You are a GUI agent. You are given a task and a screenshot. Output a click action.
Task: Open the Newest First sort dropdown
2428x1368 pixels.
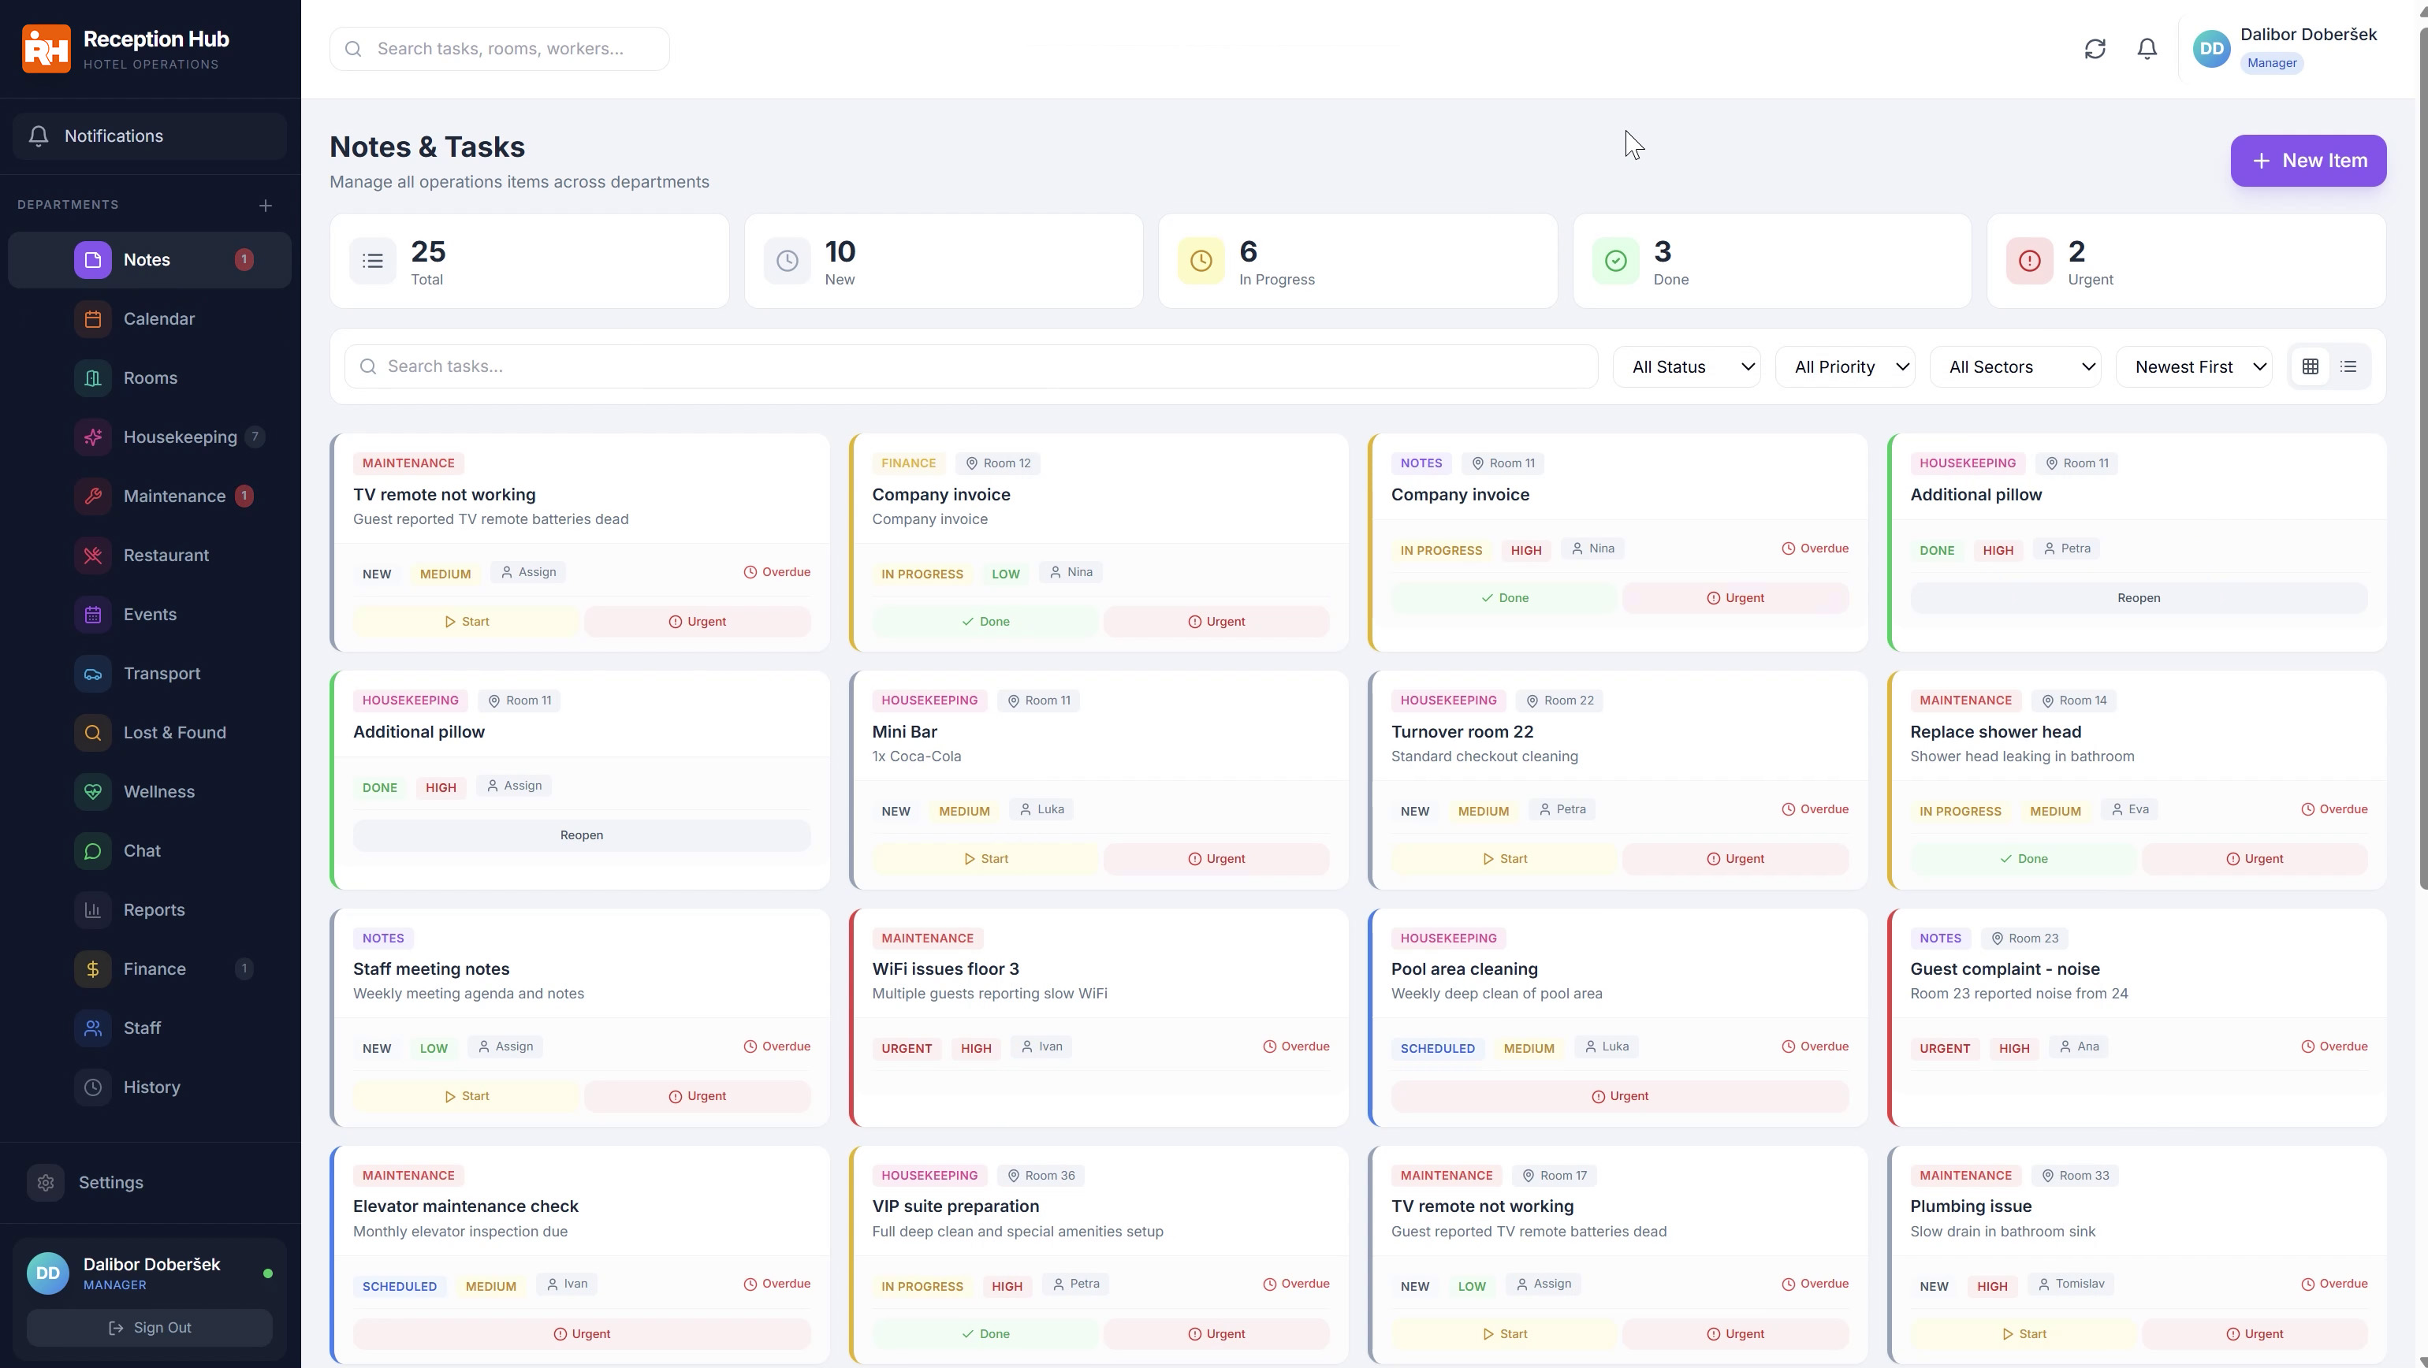pyautogui.click(x=2194, y=366)
